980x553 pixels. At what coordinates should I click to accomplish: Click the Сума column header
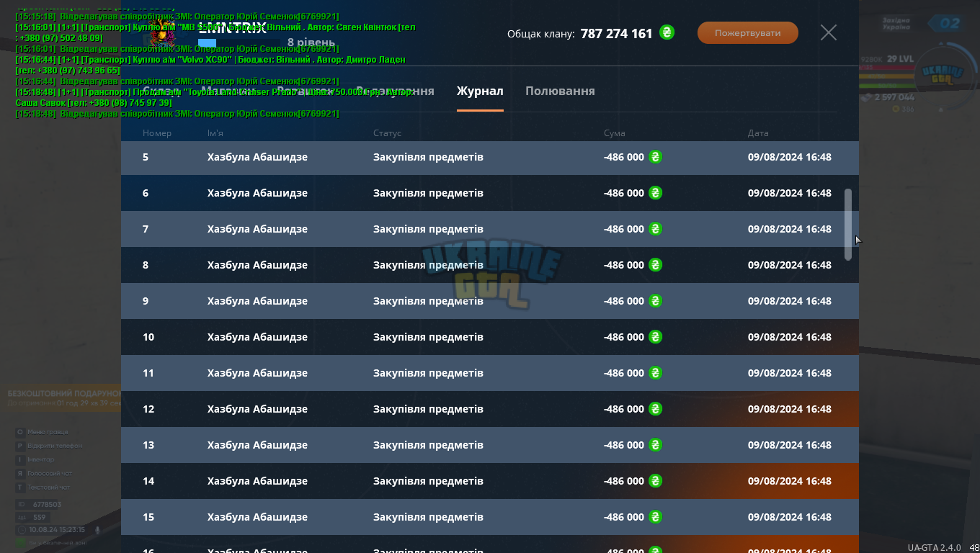click(615, 133)
